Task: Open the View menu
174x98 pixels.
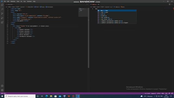Action: click(x=18, y=1)
